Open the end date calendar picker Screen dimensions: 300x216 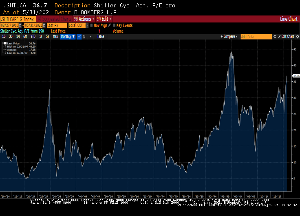pyautogui.click(x=44, y=25)
